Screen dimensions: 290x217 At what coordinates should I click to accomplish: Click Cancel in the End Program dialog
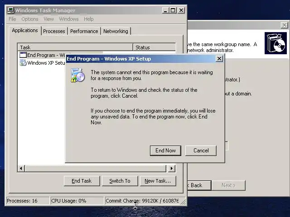(x=201, y=151)
